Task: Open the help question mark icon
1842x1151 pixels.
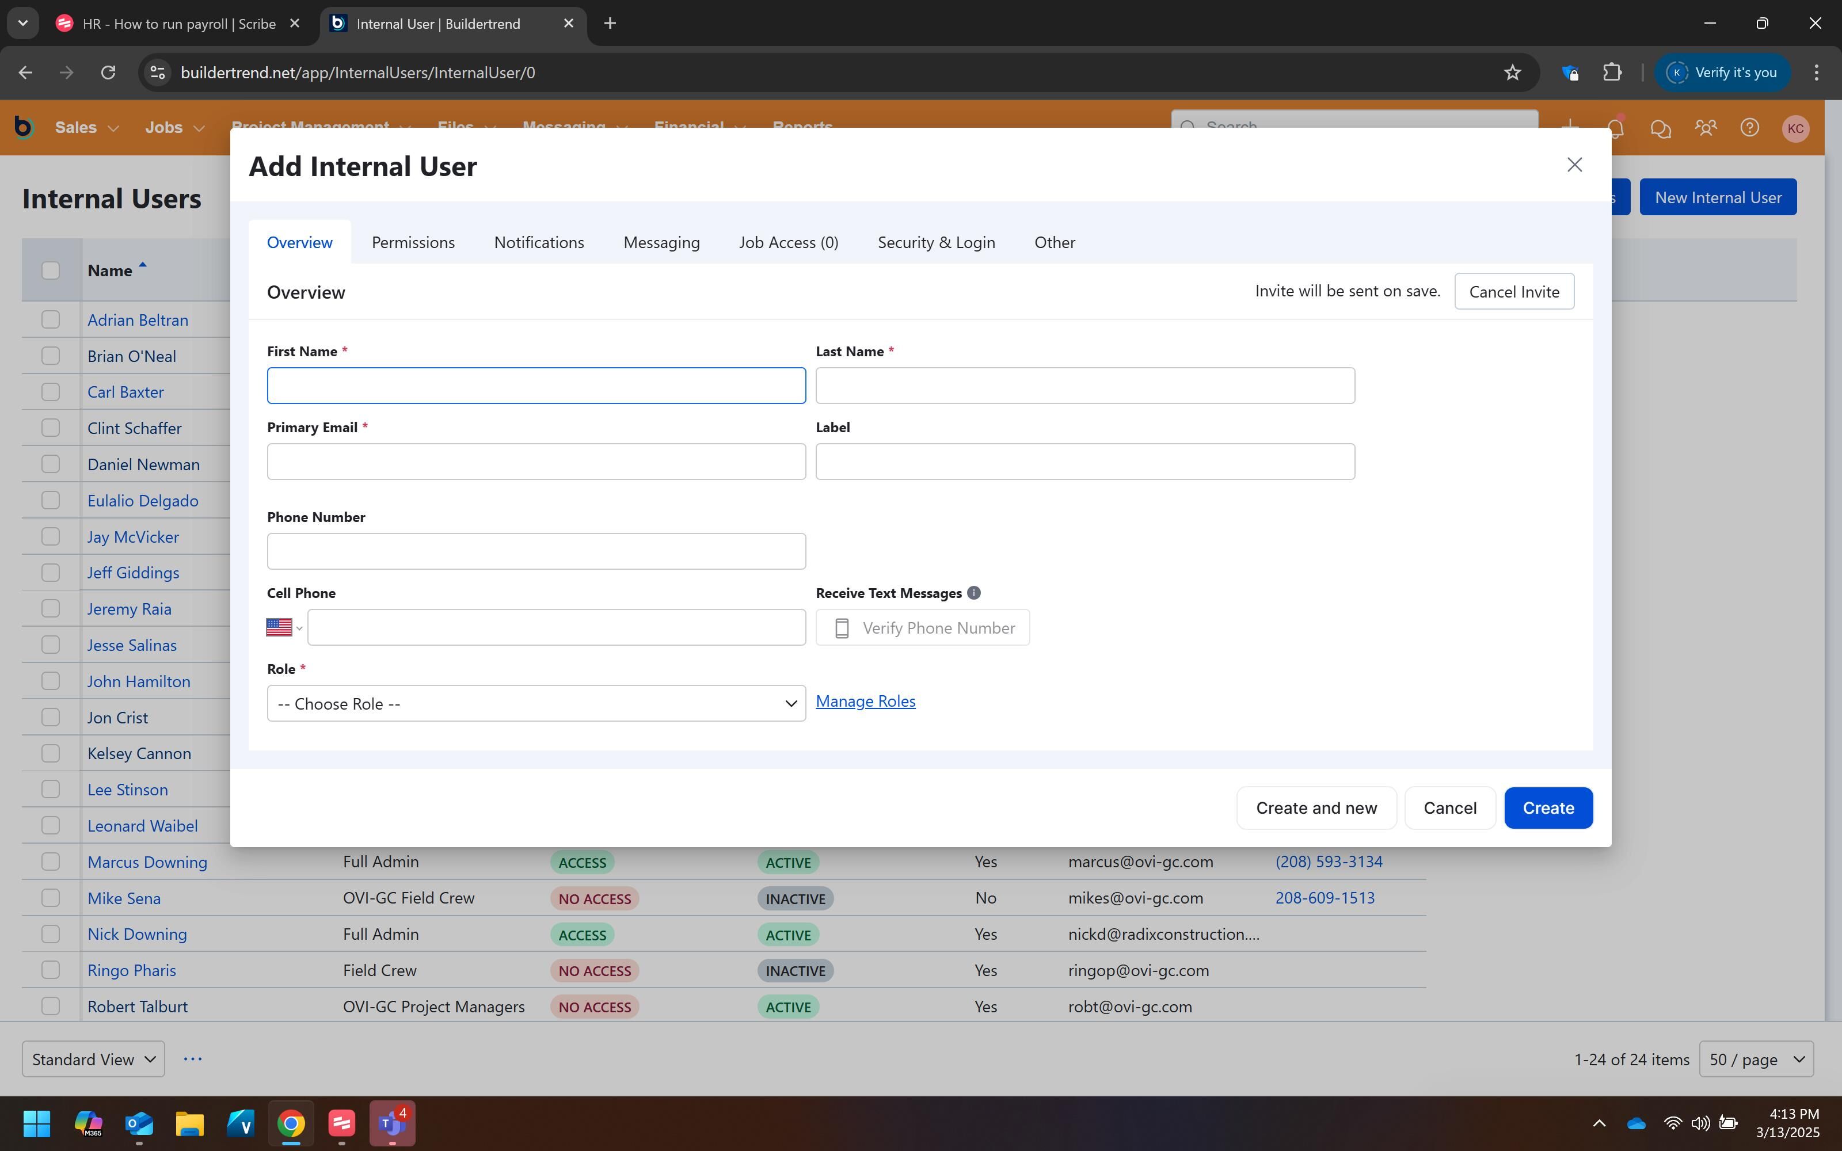Action: (x=1749, y=128)
